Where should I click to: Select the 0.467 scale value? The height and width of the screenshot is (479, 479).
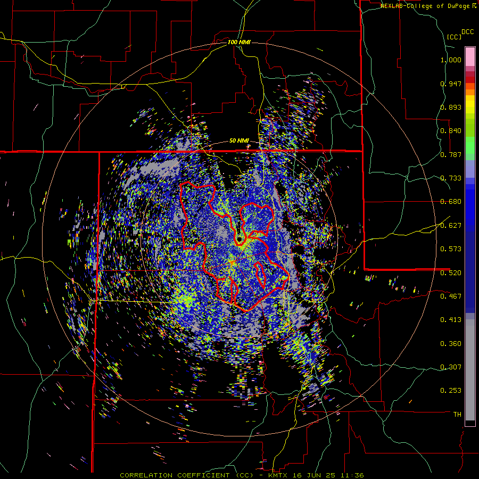[x=451, y=296]
